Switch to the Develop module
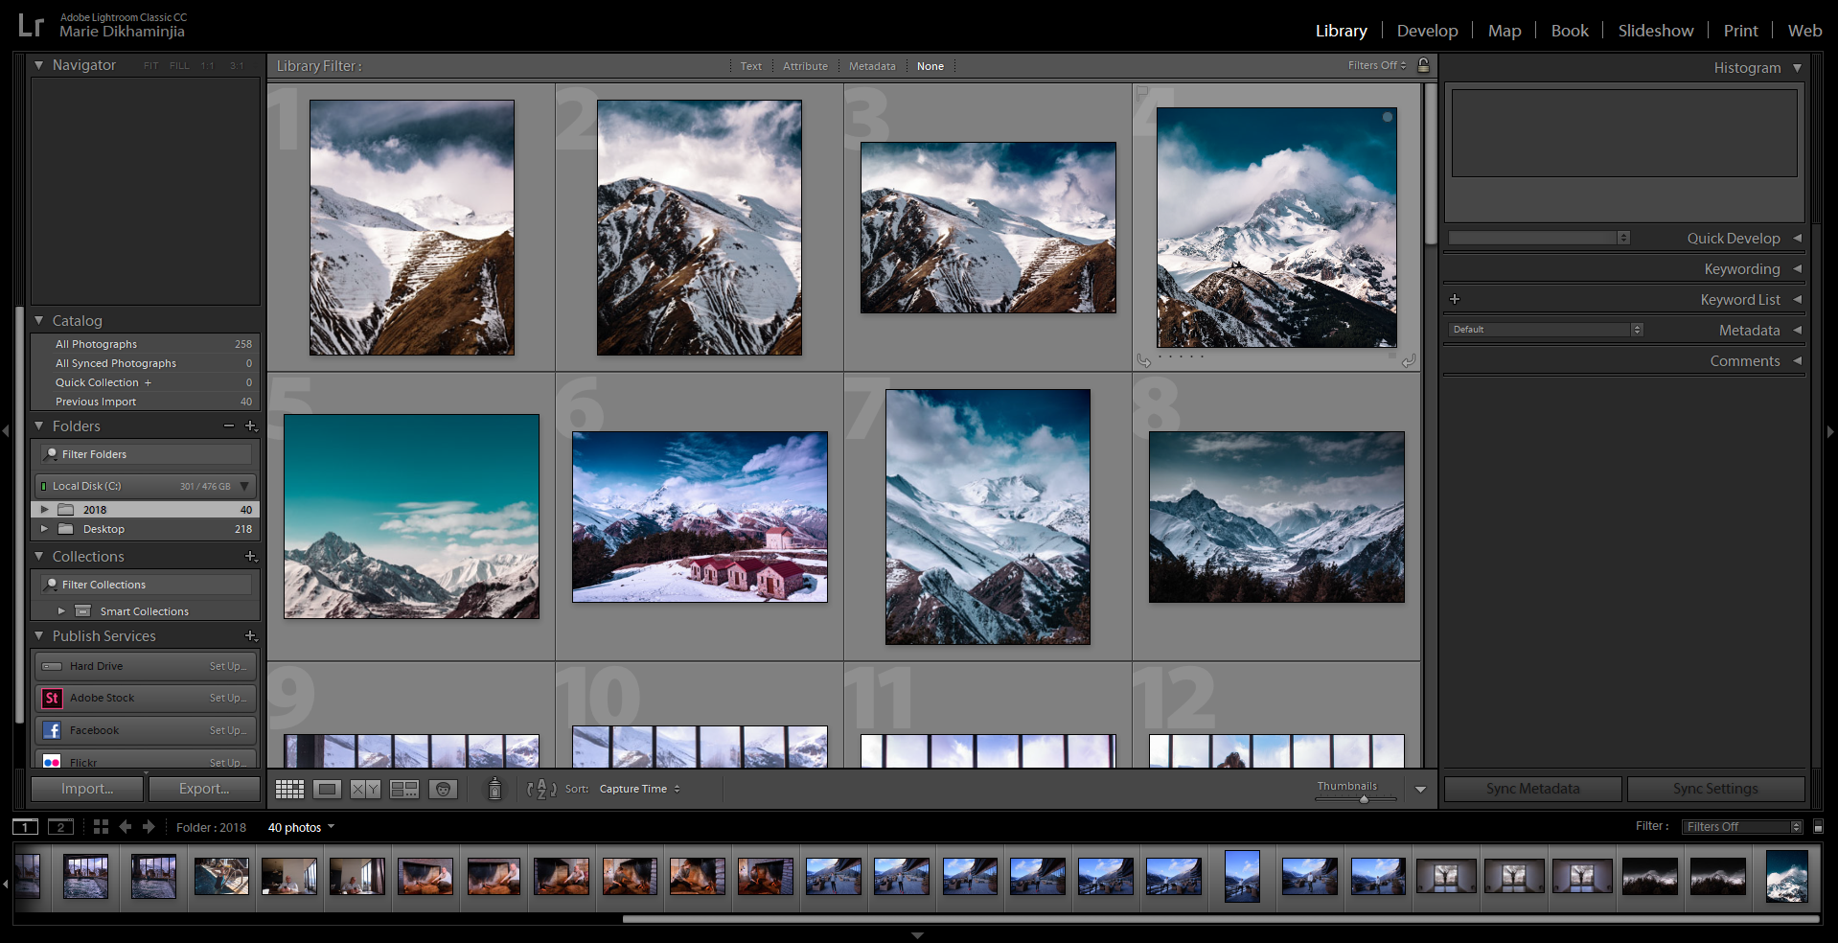Image resolution: width=1838 pixels, height=943 pixels. 1427,31
